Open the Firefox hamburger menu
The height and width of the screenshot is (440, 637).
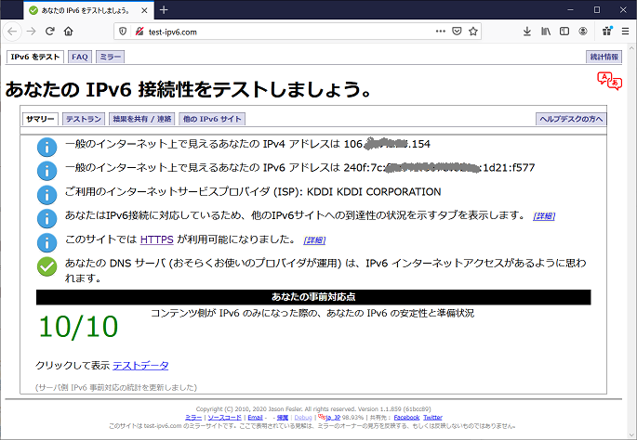point(625,32)
